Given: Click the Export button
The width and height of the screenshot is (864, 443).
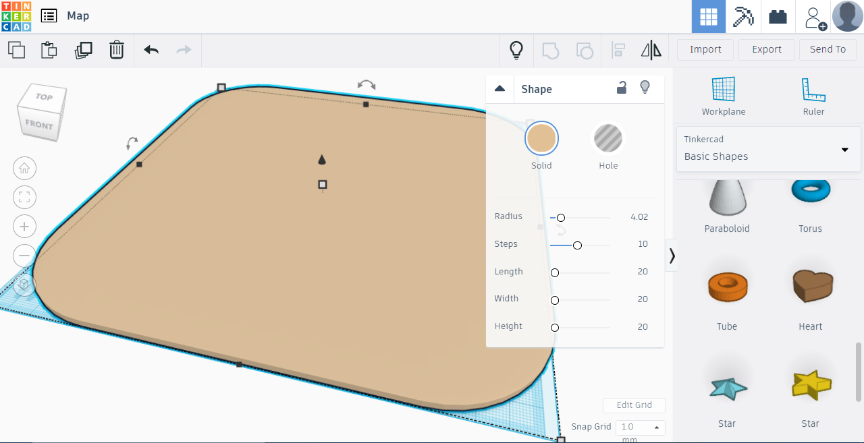Looking at the screenshot, I should (767, 49).
